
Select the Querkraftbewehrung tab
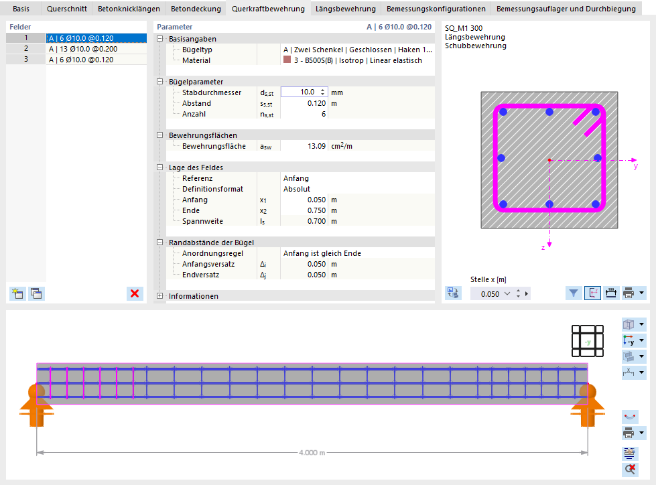pyautogui.click(x=268, y=9)
